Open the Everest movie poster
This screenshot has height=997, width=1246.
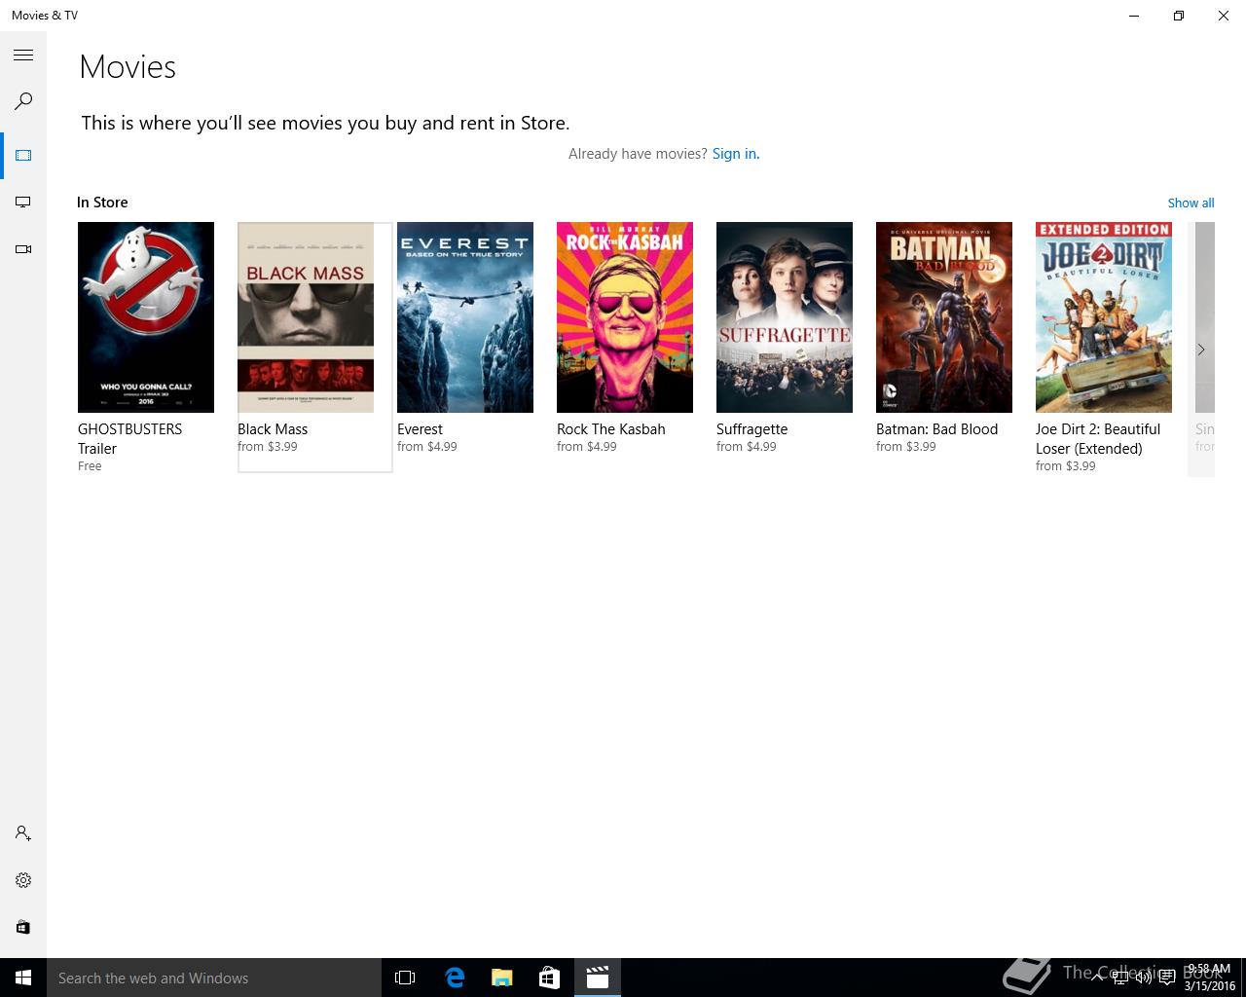click(x=465, y=317)
